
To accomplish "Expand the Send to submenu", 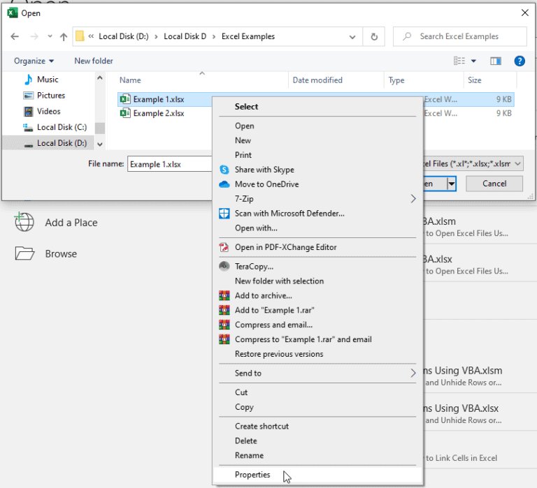I will (x=317, y=374).
